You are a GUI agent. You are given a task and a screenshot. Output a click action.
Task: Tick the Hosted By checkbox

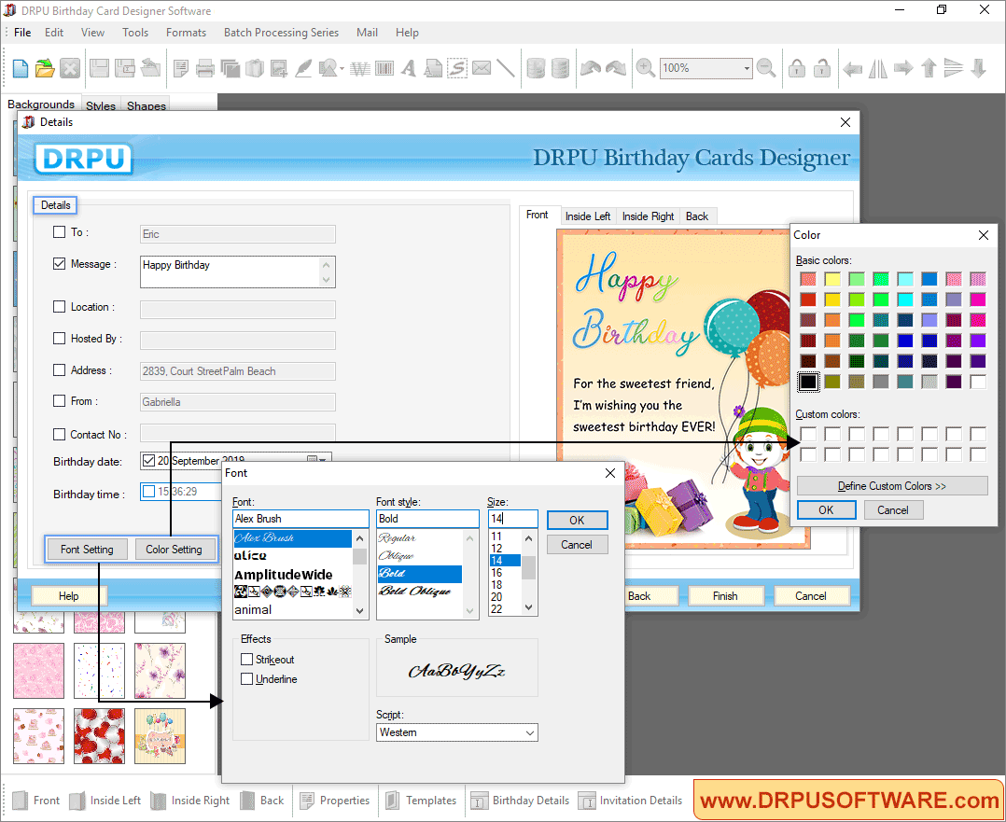[x=59, y=338]
